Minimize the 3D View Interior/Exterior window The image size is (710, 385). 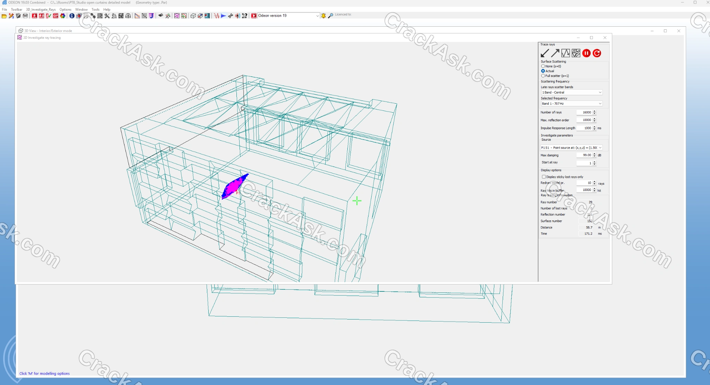tap(652, 31)
